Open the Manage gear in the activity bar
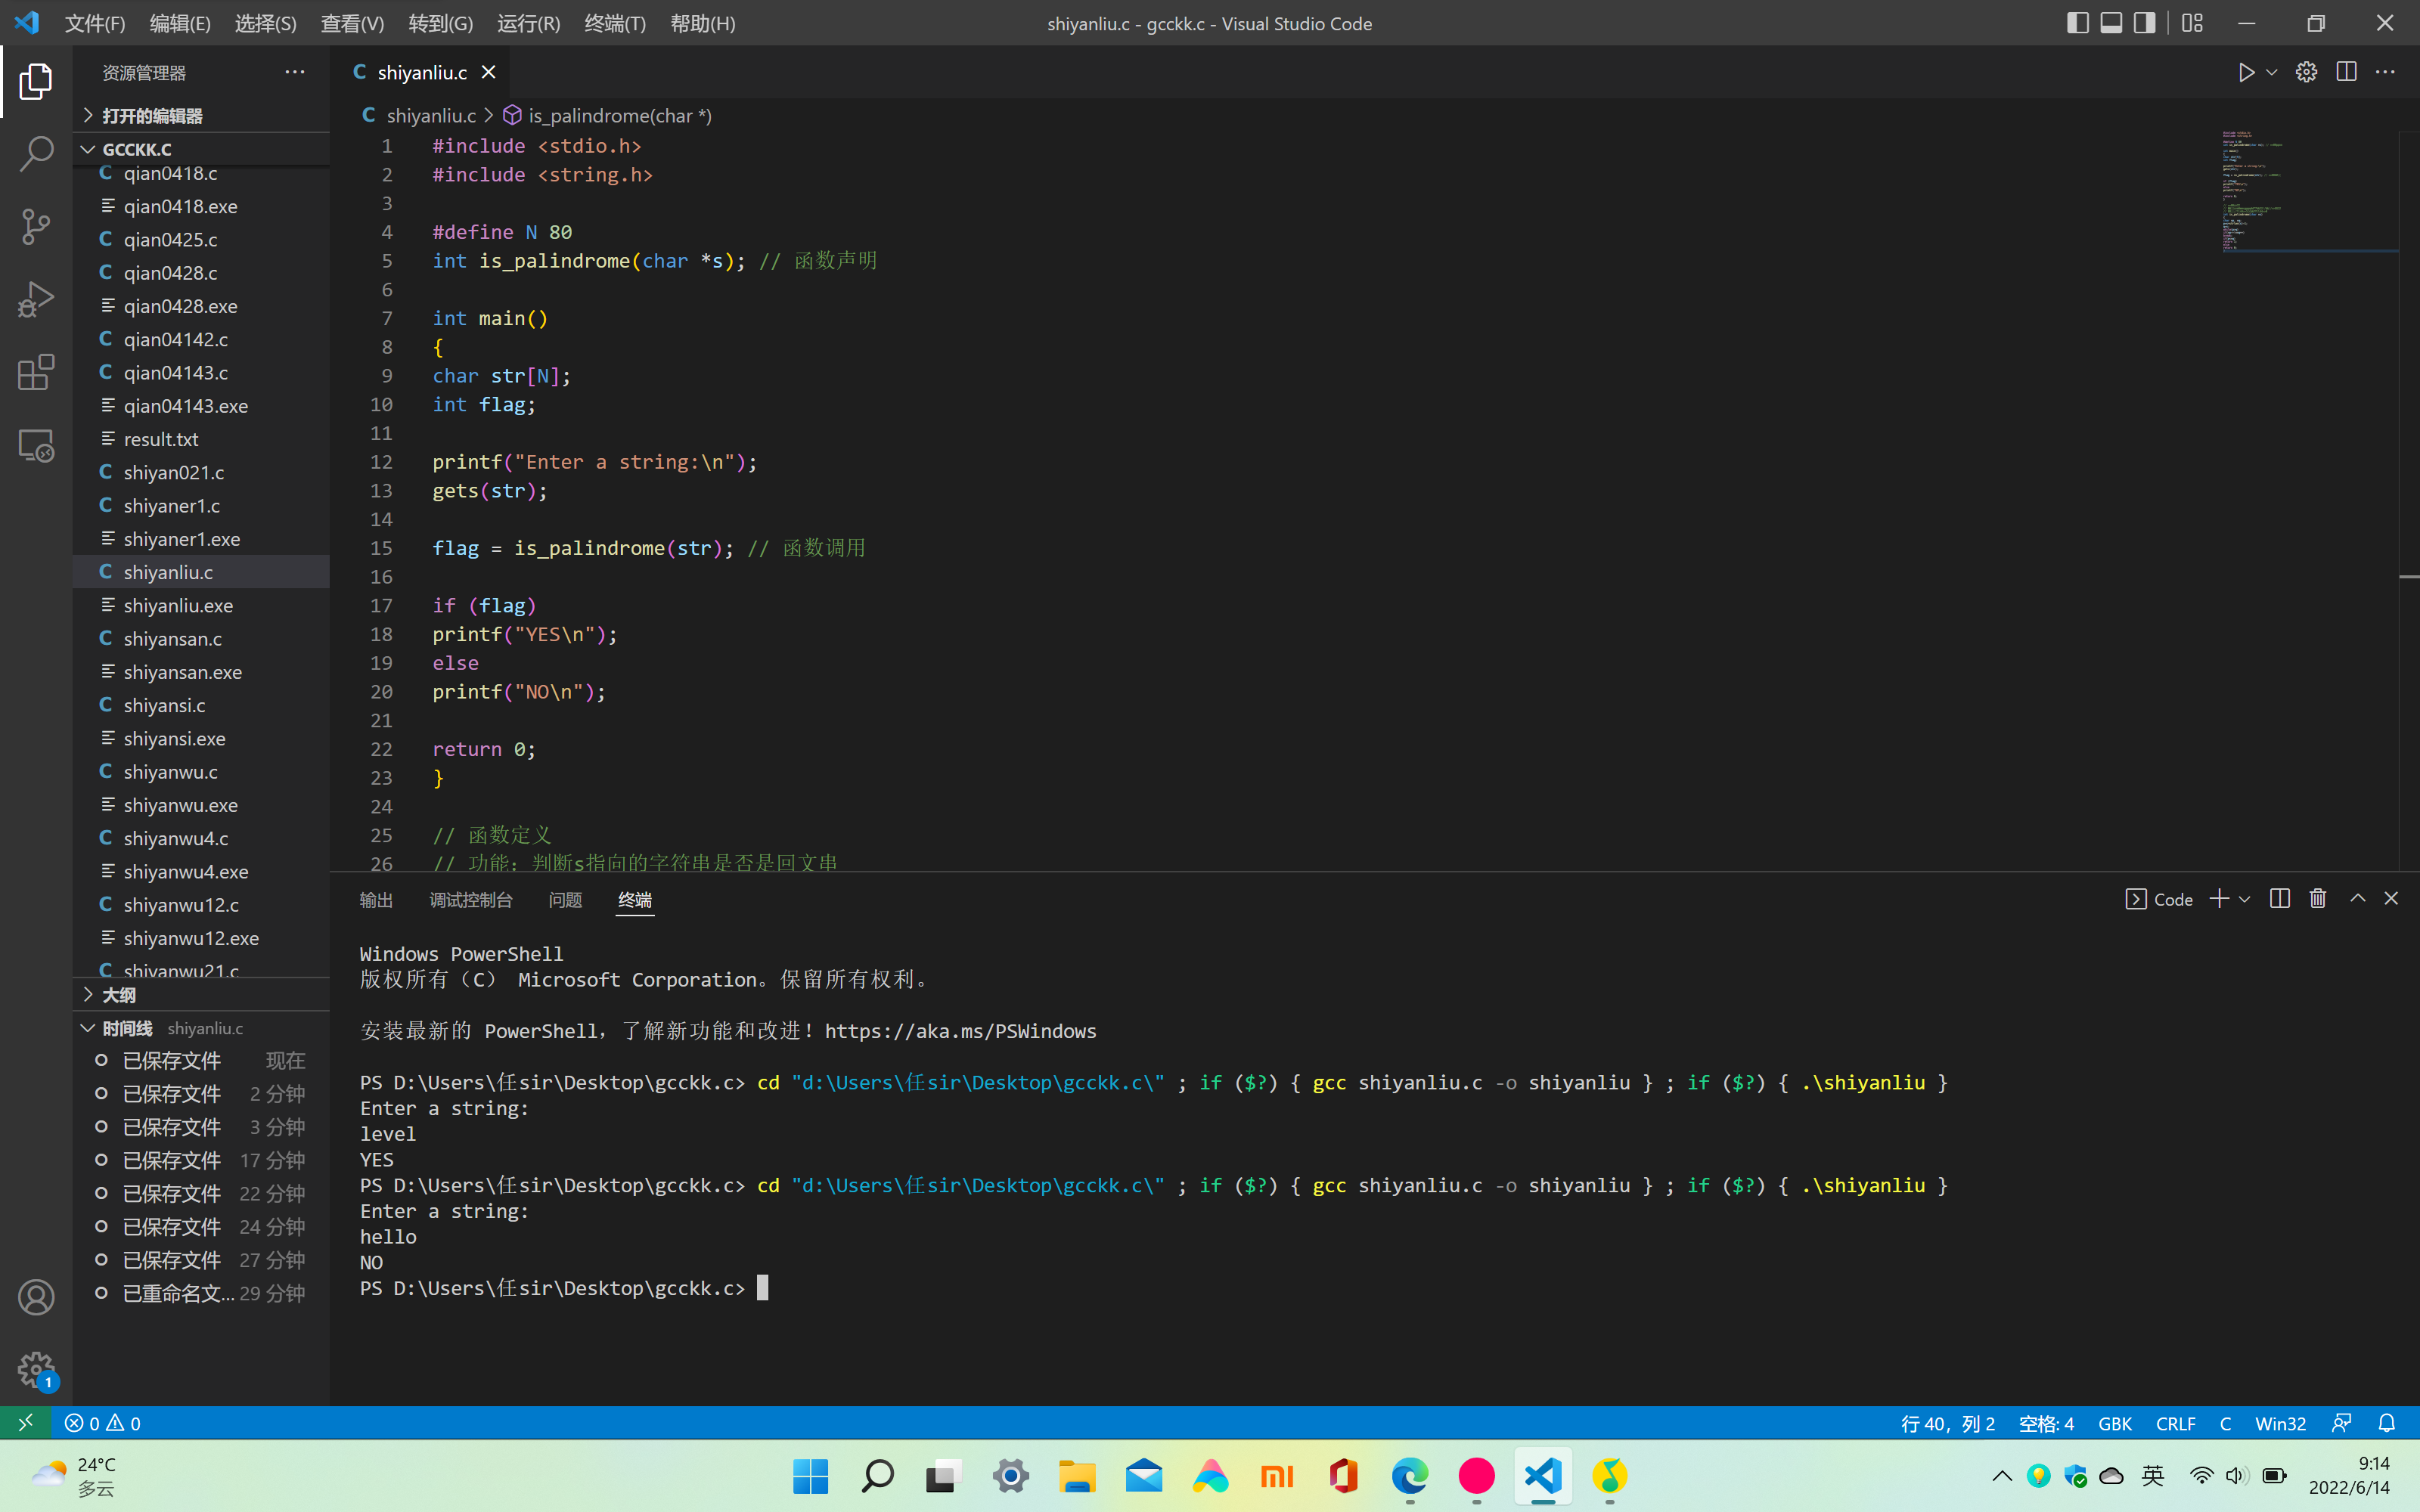 (36, 1370)
